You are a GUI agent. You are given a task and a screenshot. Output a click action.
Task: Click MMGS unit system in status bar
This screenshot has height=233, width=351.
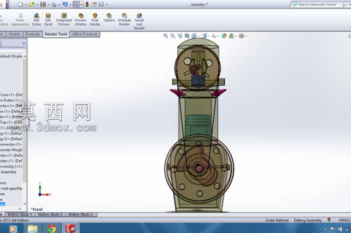coord(344,220)
